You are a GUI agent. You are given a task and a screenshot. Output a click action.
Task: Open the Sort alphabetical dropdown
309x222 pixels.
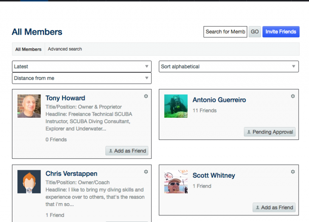point(229,66)
